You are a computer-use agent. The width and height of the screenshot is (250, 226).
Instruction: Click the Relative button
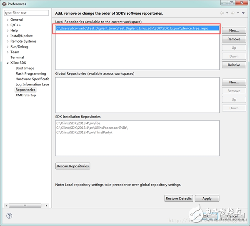click(x=234, y=65)
